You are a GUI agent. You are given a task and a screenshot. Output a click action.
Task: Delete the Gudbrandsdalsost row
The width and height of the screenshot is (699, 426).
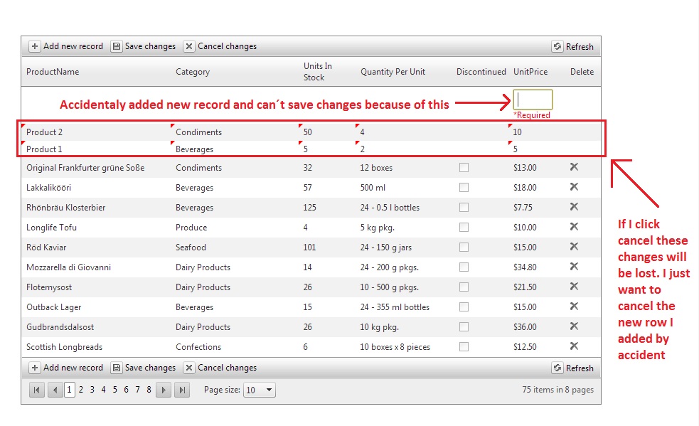coord(574,326)
